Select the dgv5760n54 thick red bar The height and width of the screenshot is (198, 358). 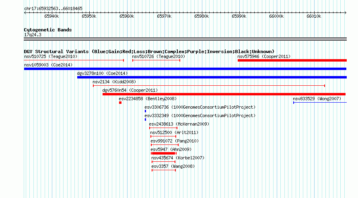pos(224,94)
